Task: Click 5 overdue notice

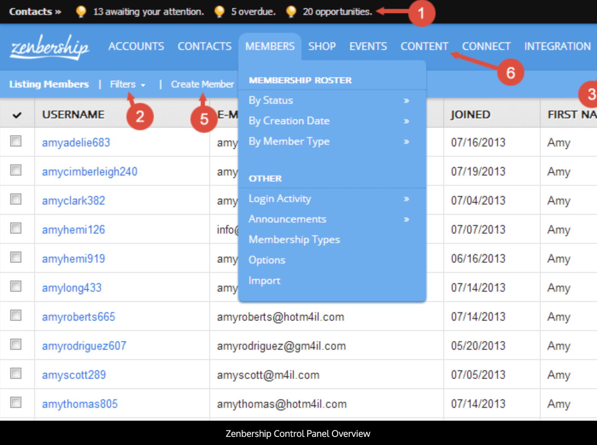Action: click(253, 12)
